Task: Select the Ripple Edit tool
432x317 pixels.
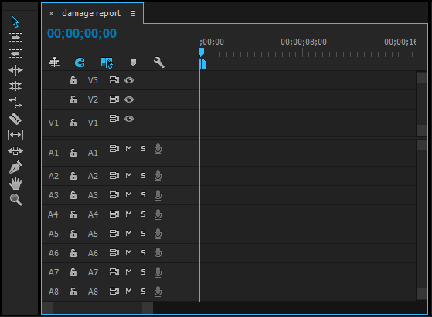Action: pyautogui.click(x=15, y=70)
